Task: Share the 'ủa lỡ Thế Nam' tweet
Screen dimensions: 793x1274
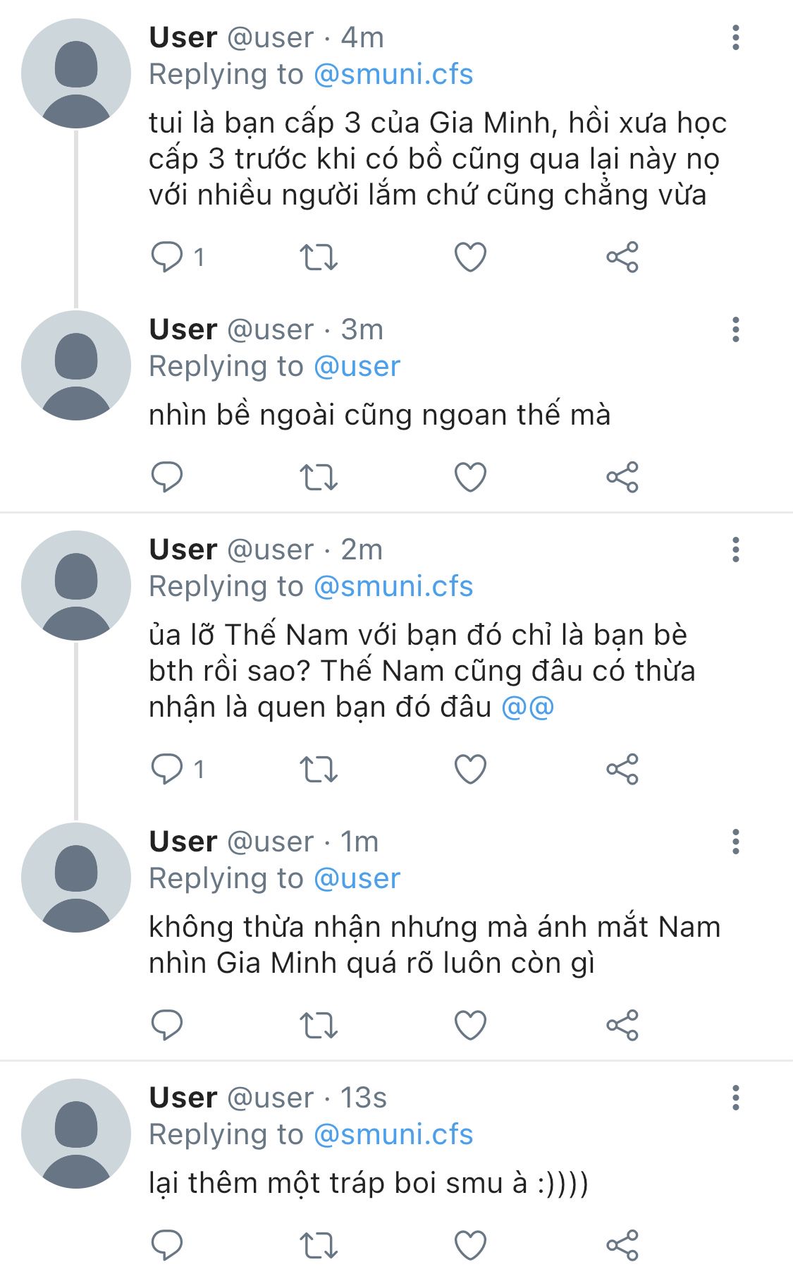Action: click(622, 769)
